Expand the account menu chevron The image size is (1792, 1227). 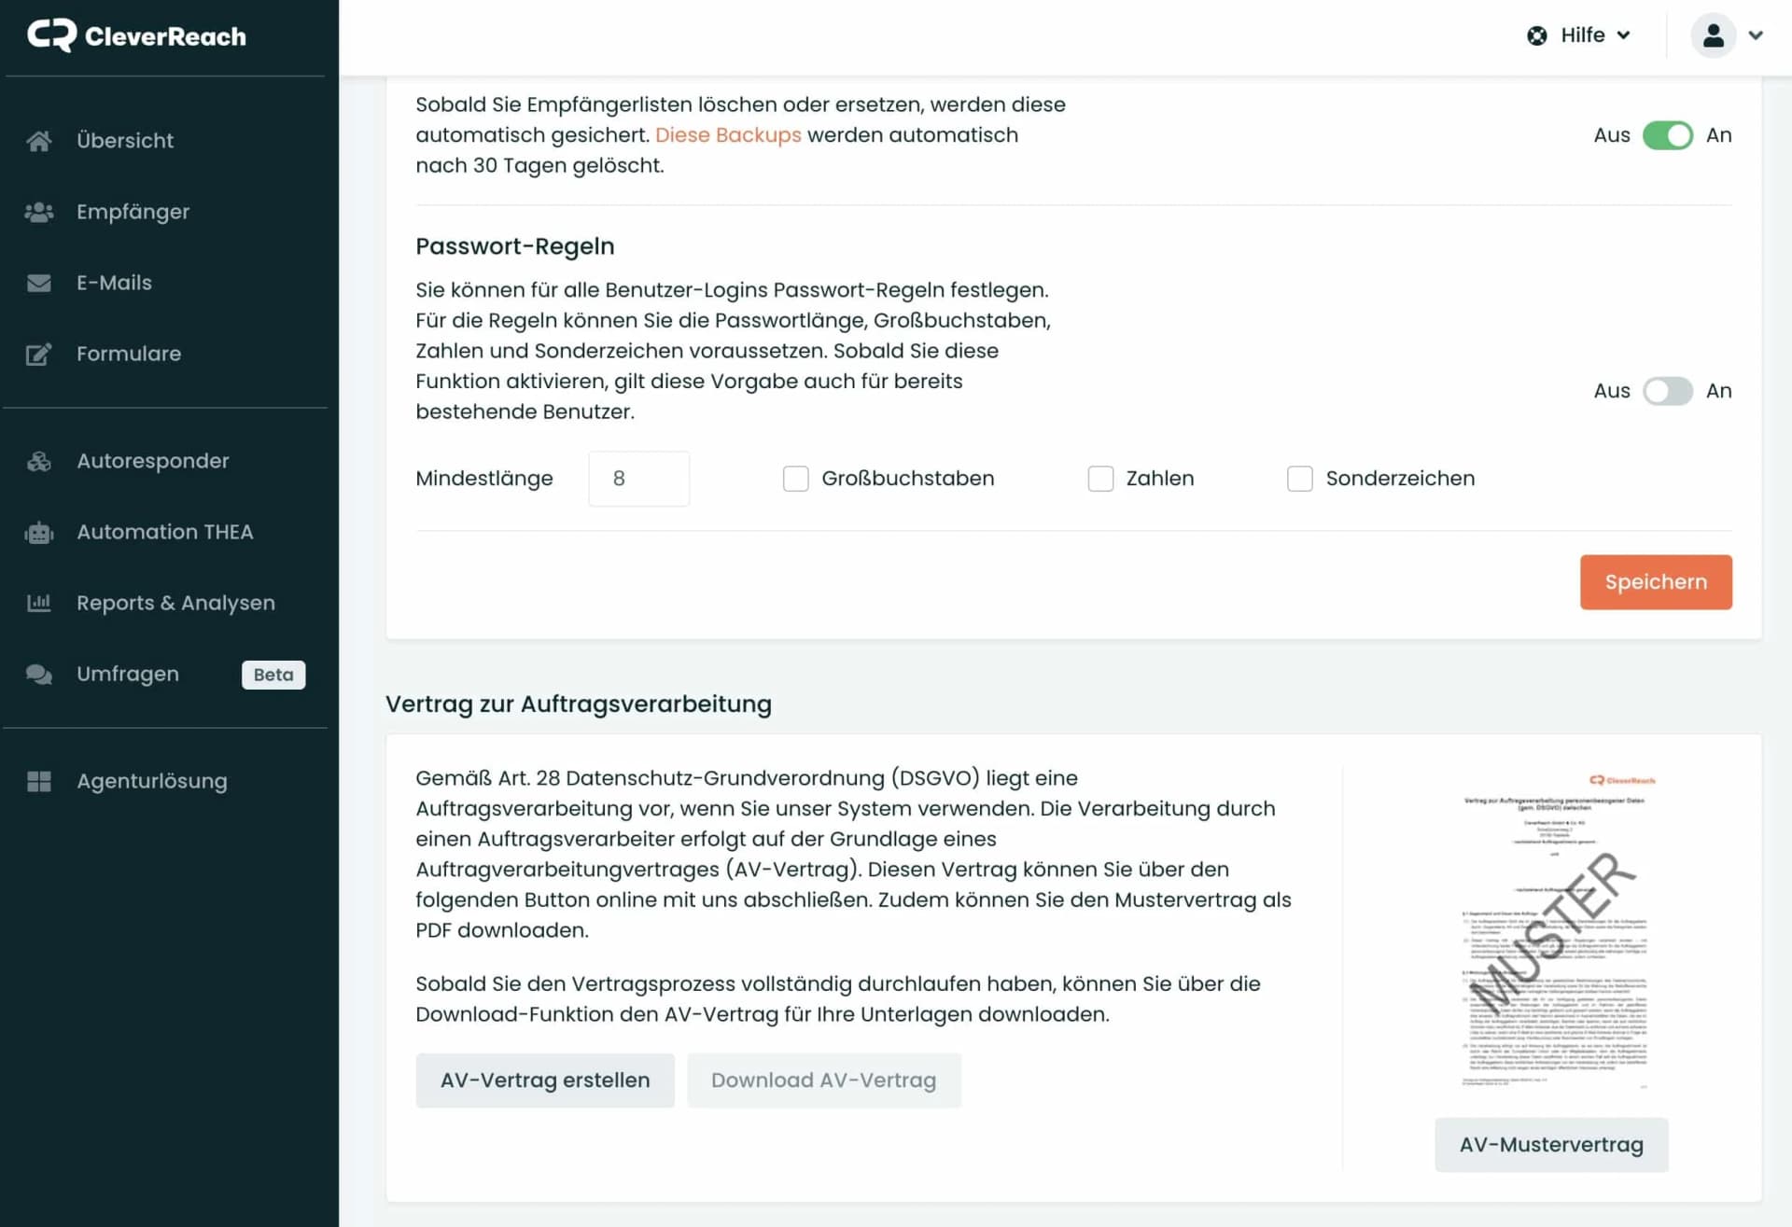1757,35
